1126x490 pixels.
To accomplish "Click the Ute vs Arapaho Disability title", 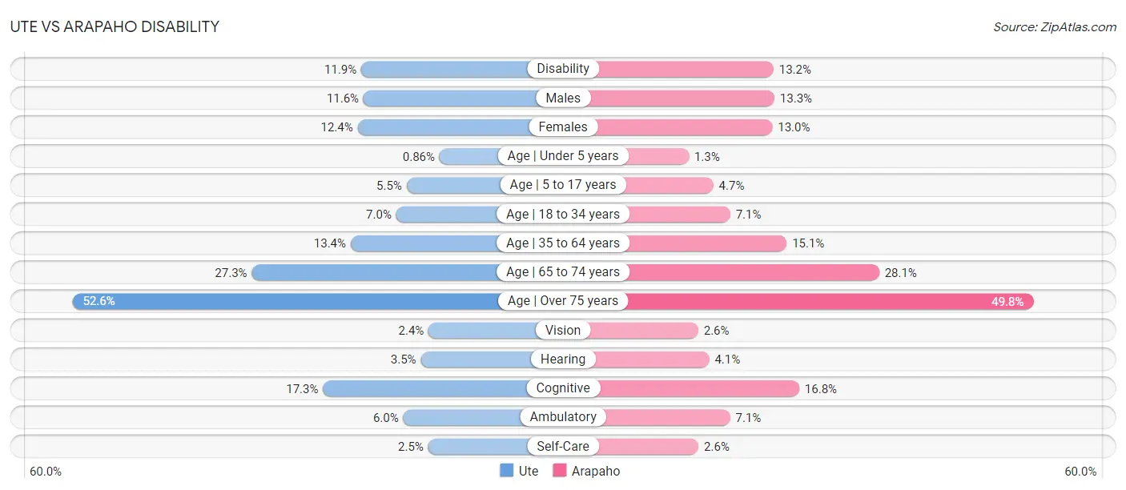I will click(x=115, y=26).
